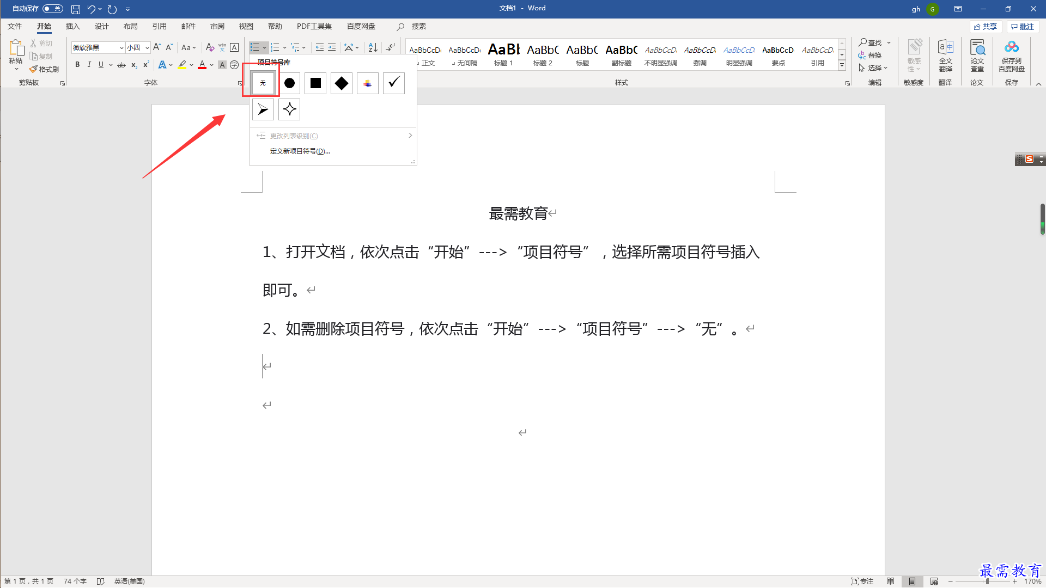Open the Change Case (Aa) dropdown
The width and height of the screenshot is (1046, 588).
[x=189, y=47]
